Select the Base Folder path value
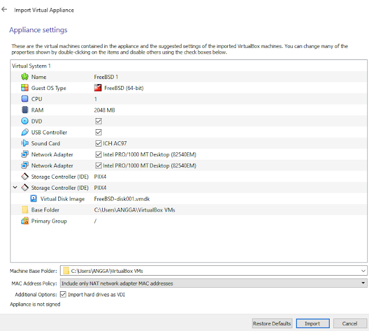Image resolution: width=369 pixels, height=331 pixels. click(134, 209)
